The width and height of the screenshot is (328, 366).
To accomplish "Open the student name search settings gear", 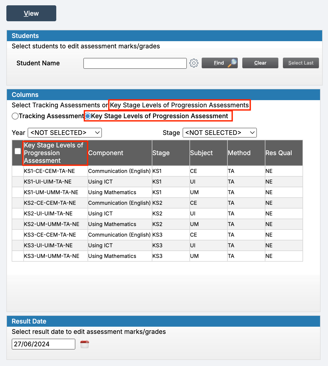I will pyautogui.click(x=194, y=63).
